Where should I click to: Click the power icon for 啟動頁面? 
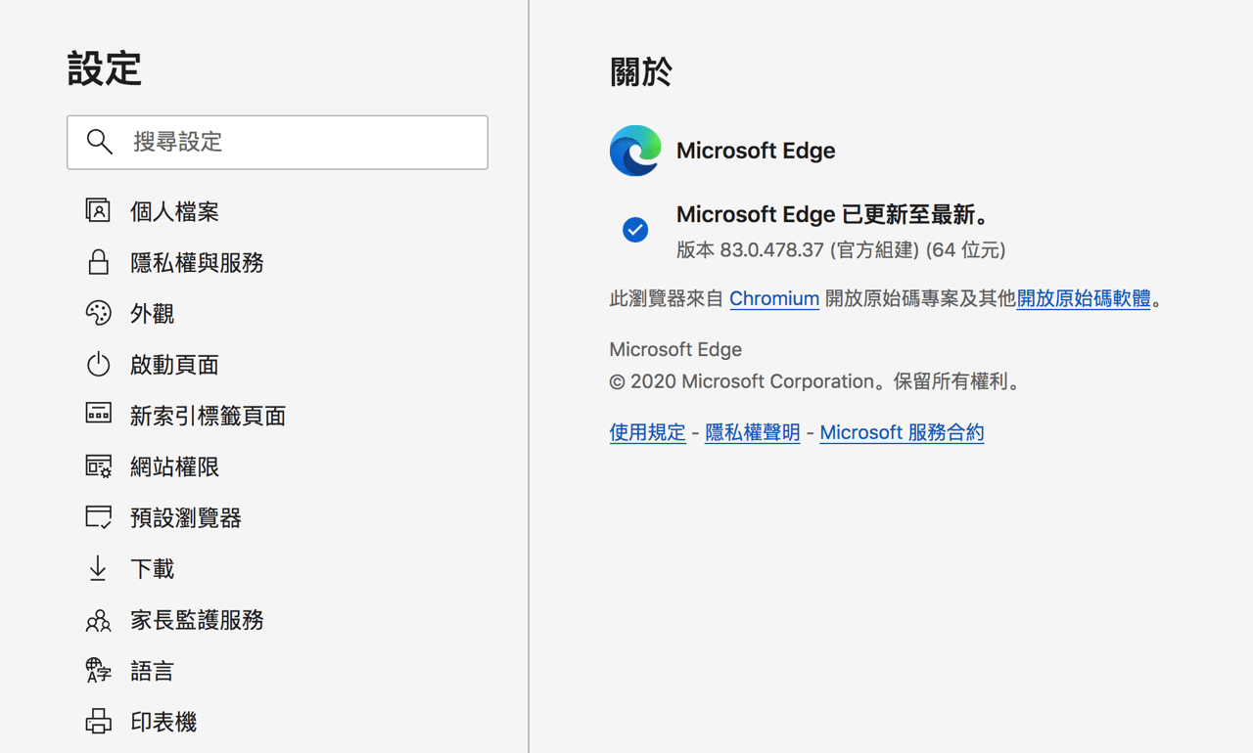[x=98, y=364]
